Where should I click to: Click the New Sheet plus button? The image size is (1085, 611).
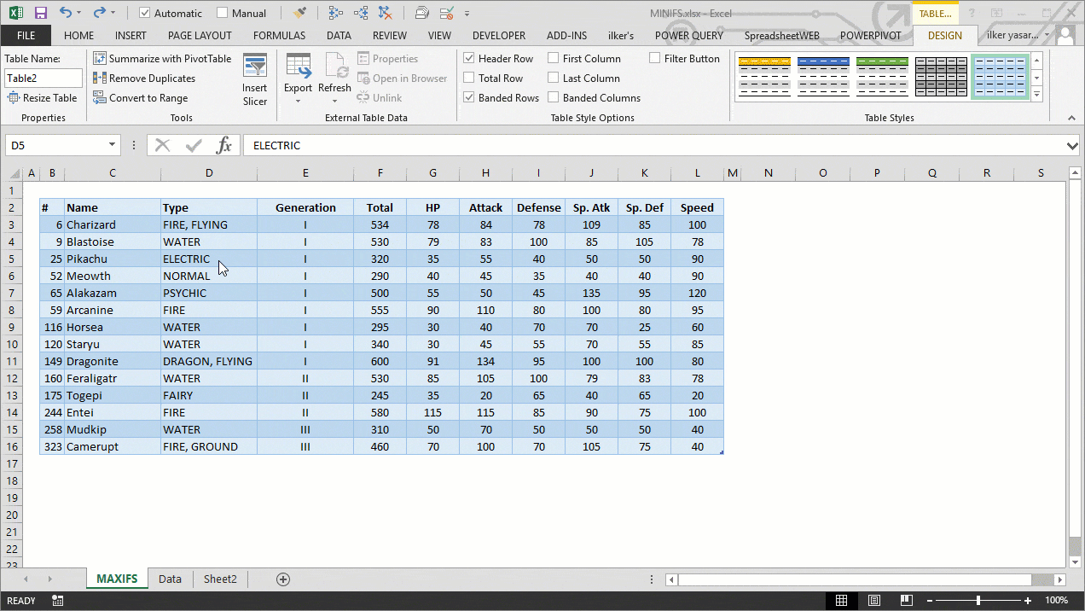[x=281, y=579]
